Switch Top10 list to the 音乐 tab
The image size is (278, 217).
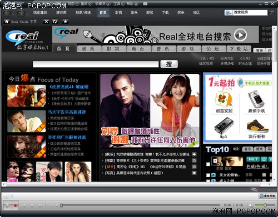247,149
